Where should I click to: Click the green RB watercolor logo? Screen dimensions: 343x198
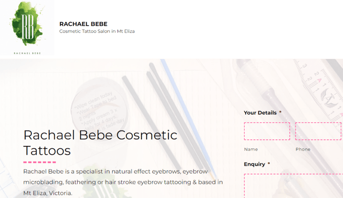pos(27,27)
